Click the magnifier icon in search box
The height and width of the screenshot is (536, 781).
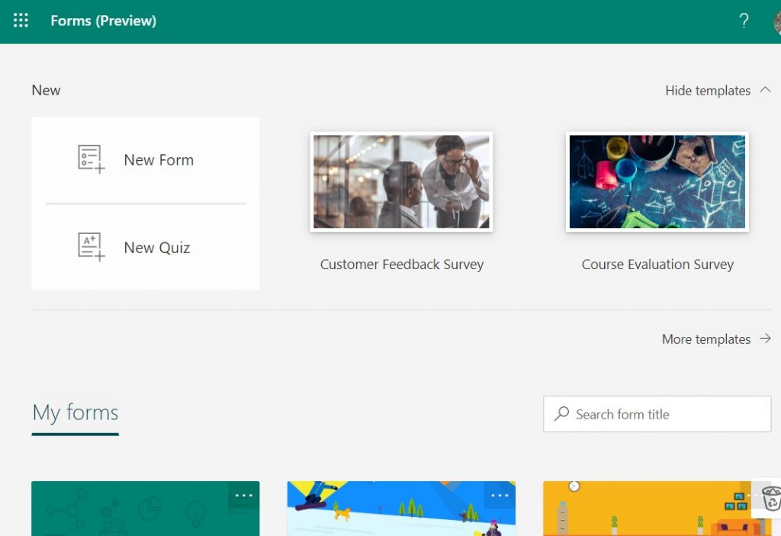coord(562,414)
